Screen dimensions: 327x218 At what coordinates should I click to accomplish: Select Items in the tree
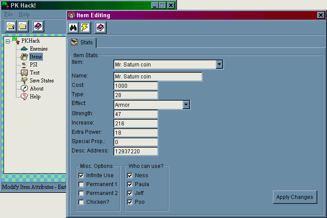click(36, 57)
